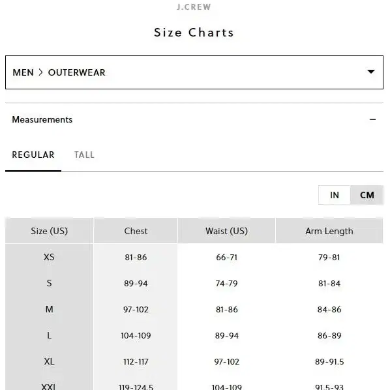Select the M size row label
390x390 pixels.
(50, 309)
